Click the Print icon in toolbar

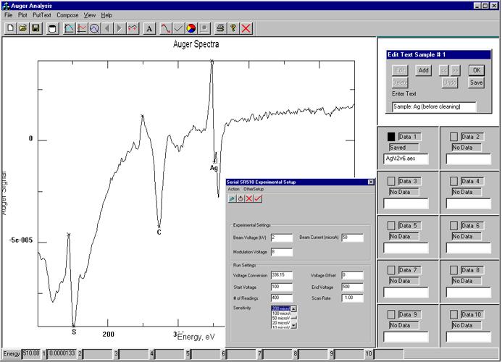(219, 28)
